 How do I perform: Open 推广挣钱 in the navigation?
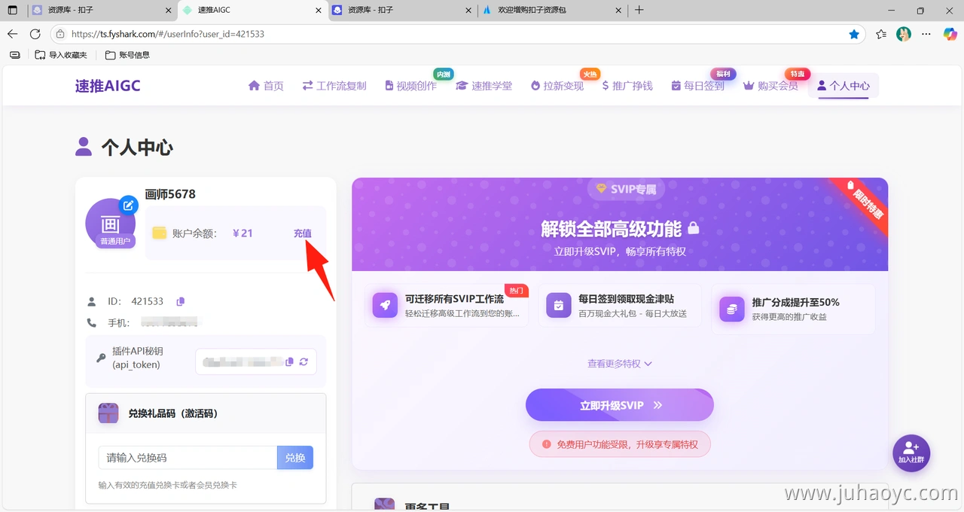[x=627, y=86]
